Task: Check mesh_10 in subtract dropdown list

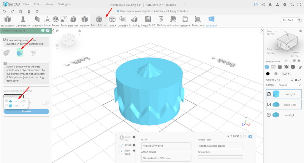Action: [7, 105]
